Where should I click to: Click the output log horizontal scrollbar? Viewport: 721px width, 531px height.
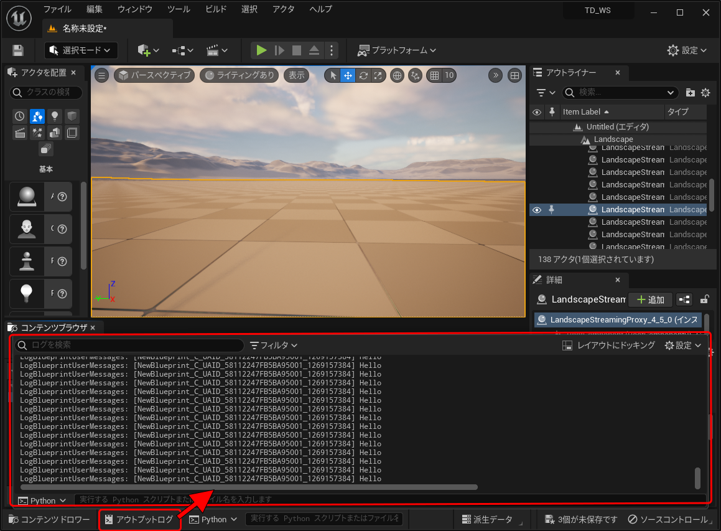tap(249, 487)
